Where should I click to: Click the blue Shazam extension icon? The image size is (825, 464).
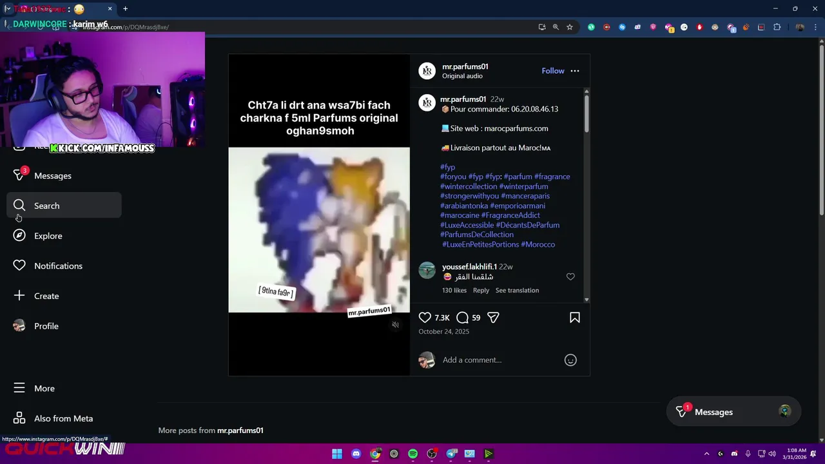[622, 27]
